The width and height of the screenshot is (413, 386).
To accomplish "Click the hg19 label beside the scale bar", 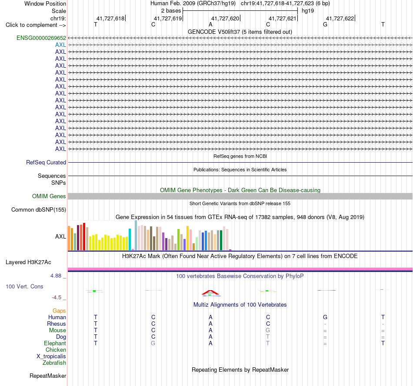I will pos(308,11).
